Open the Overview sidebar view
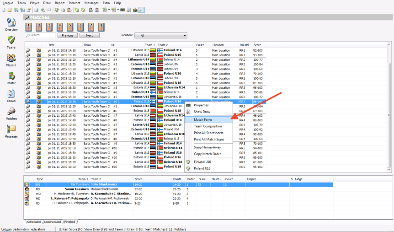 pos(11,24)
